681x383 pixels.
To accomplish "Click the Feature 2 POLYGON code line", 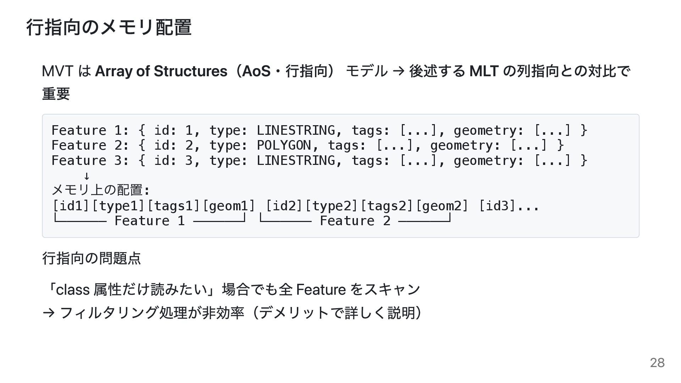I will coord(307,145).
